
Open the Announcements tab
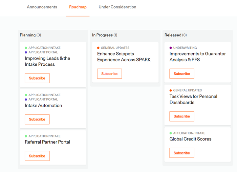pos(42,7)
